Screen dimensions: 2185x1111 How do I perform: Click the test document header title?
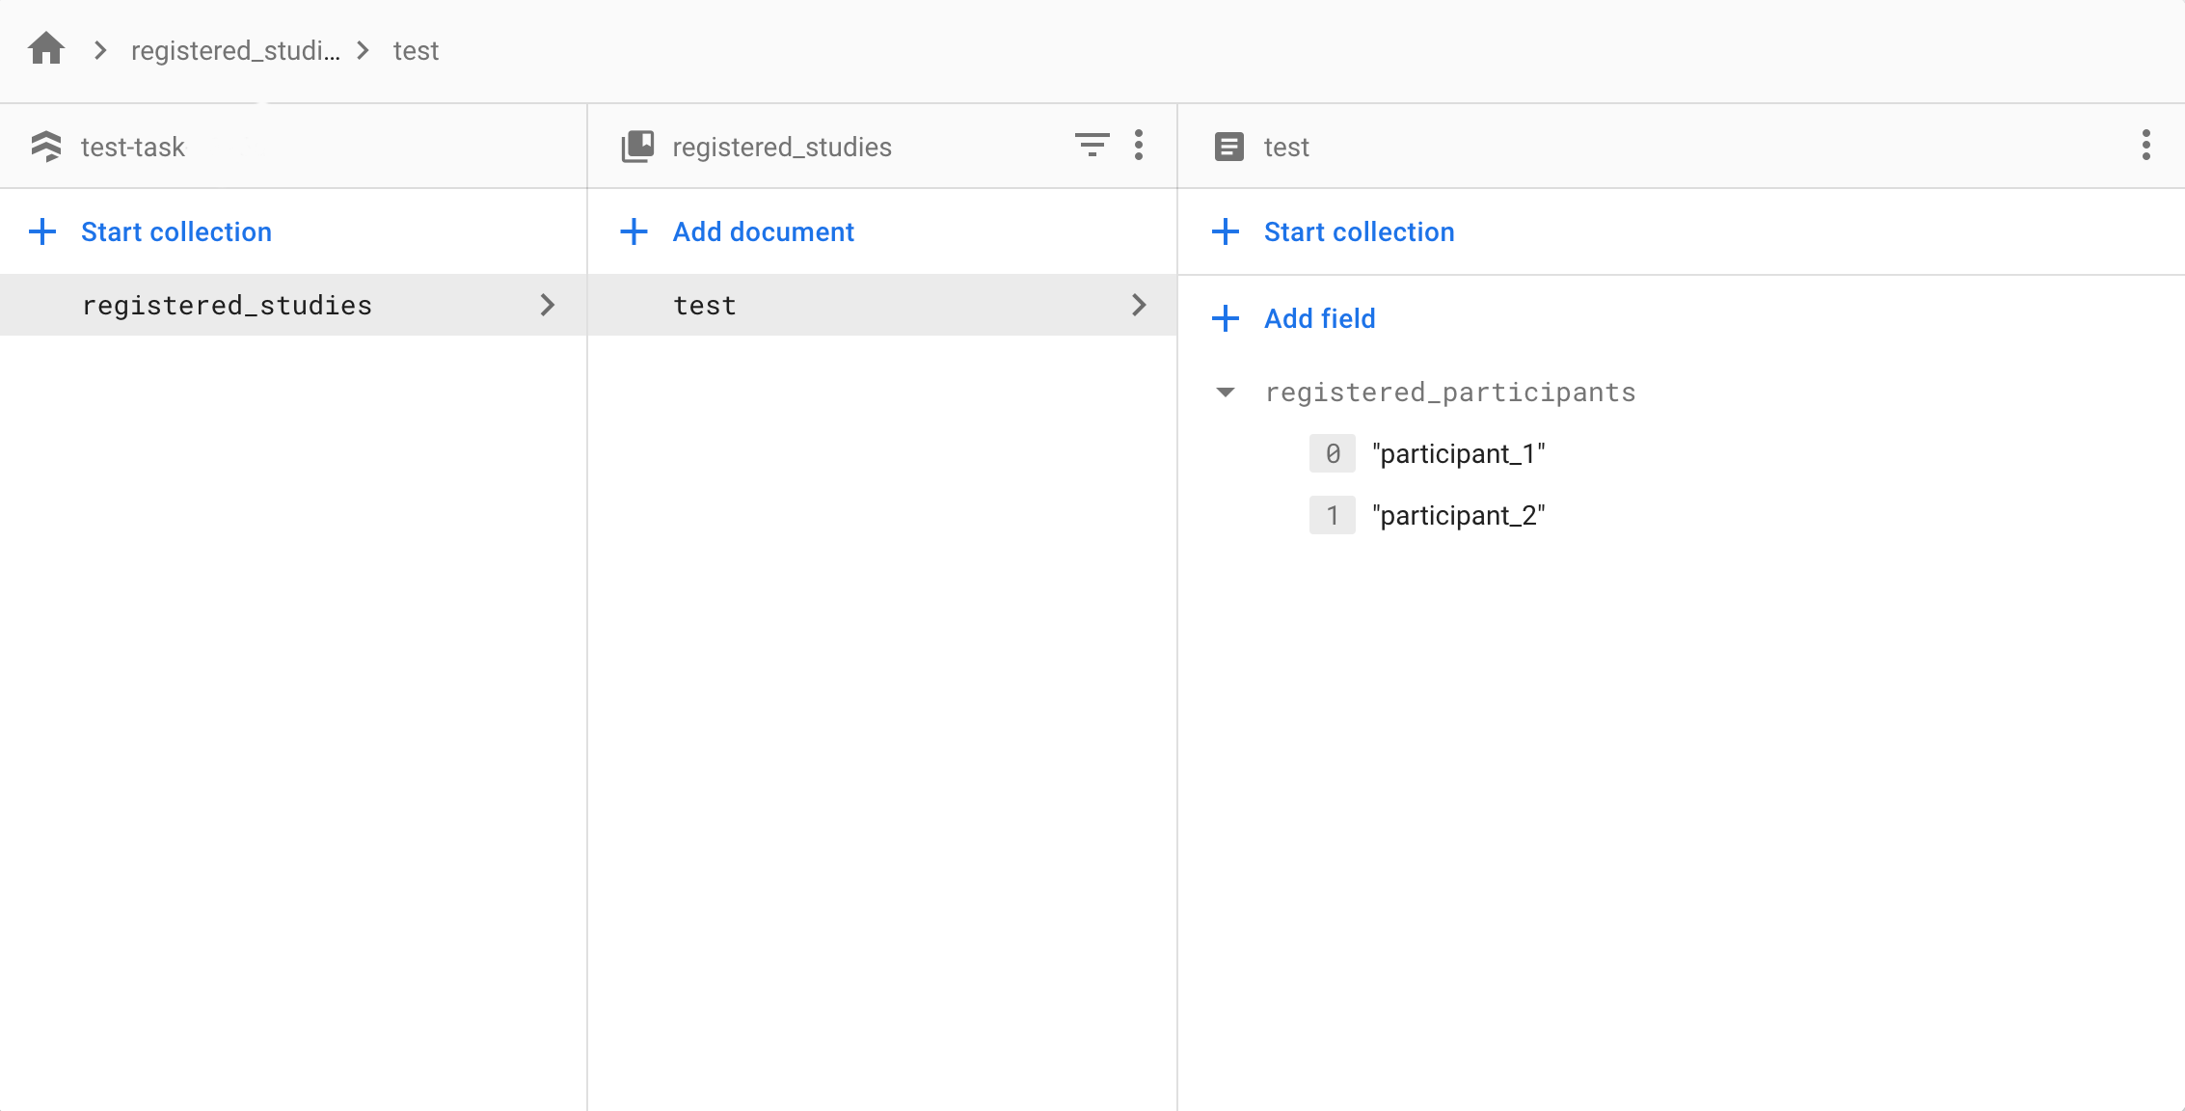(x=1286, y=147)
